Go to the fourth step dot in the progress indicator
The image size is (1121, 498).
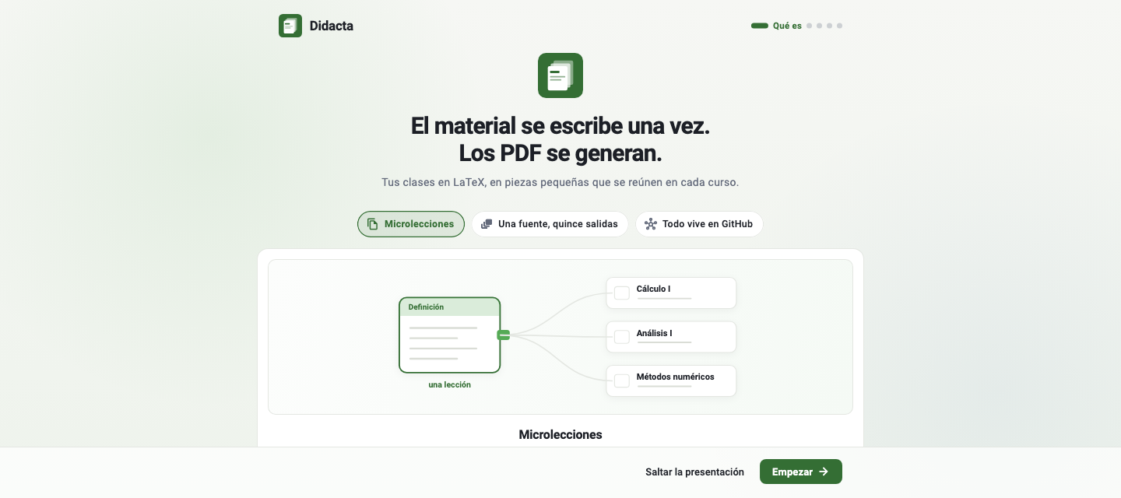click(829, 26)
